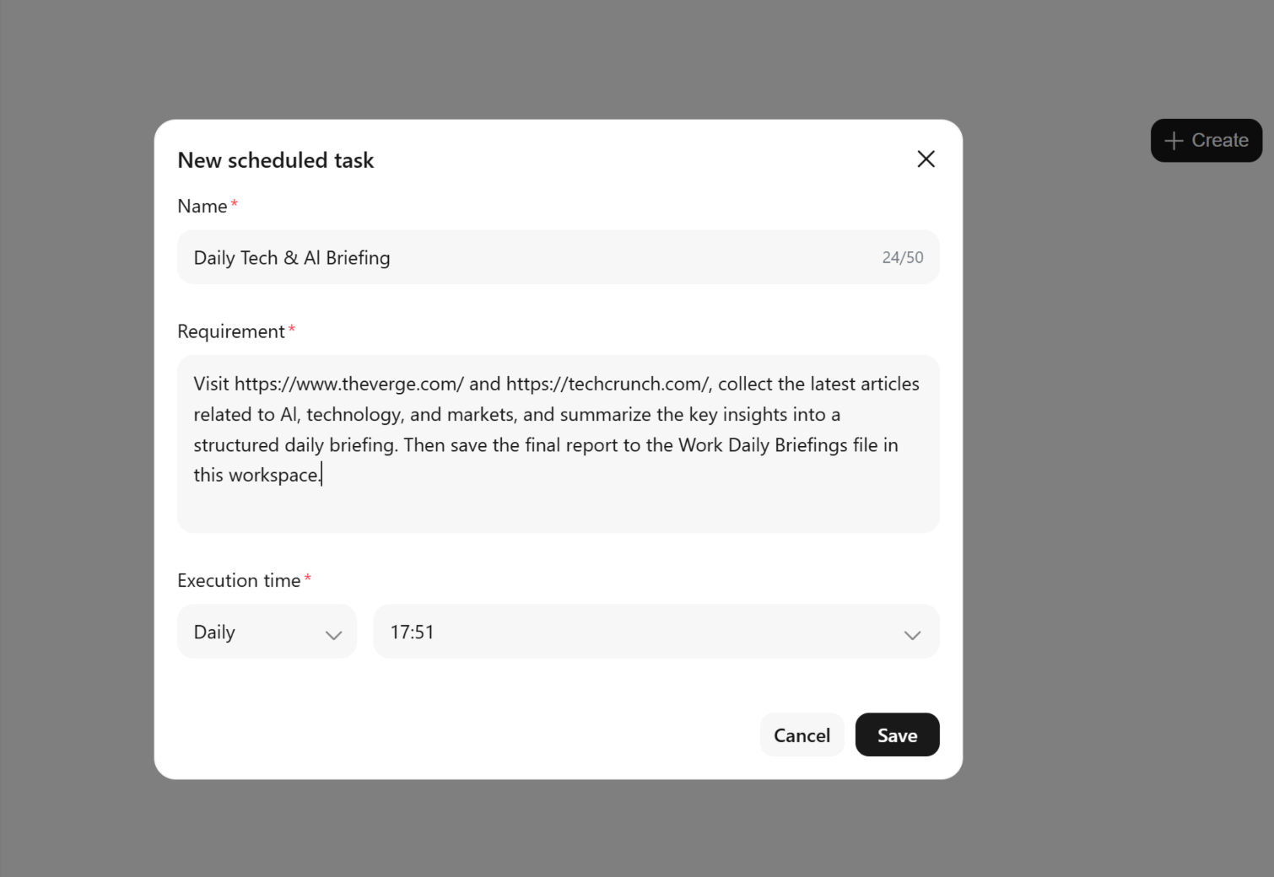Click the techcrunch.com URL in Requirement
The image size is (1274, 877).
[x=609, y=384]
